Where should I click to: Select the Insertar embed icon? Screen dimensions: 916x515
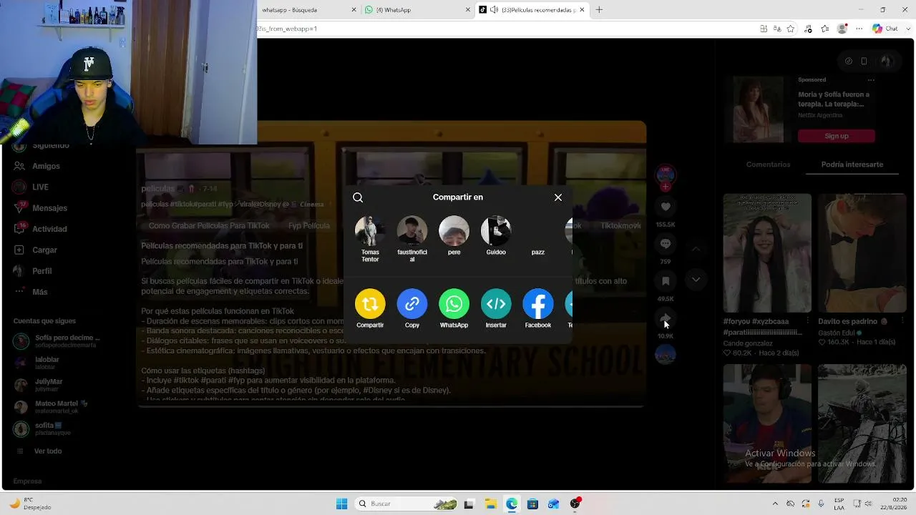tap(496, 304)
